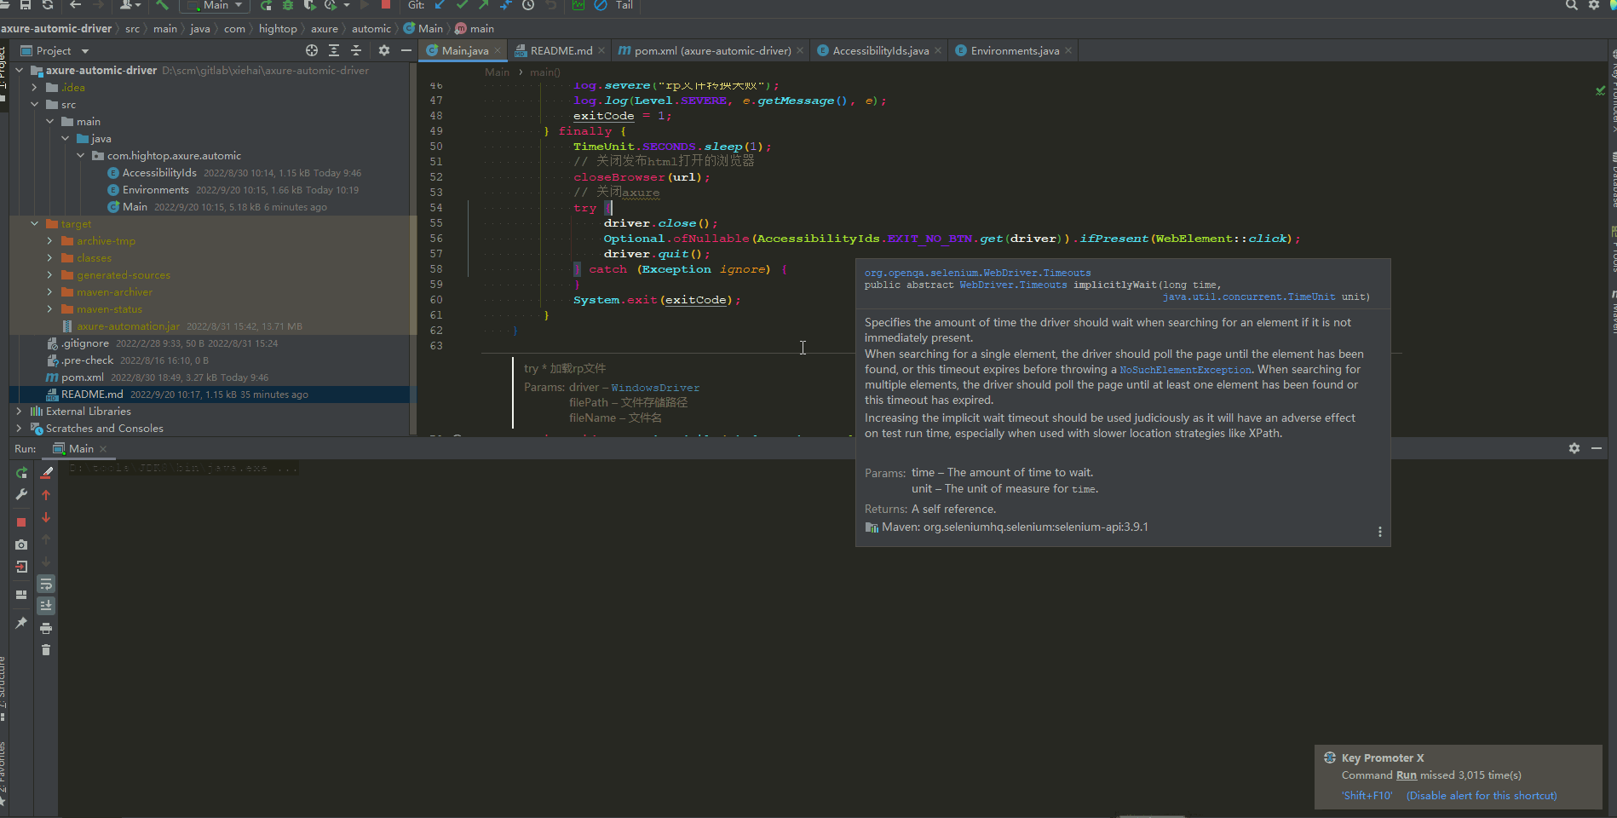Viewport: 1617px width, 818px height.
Task: Click the Build project hammer icon
Action: click(x=162, y=5)
